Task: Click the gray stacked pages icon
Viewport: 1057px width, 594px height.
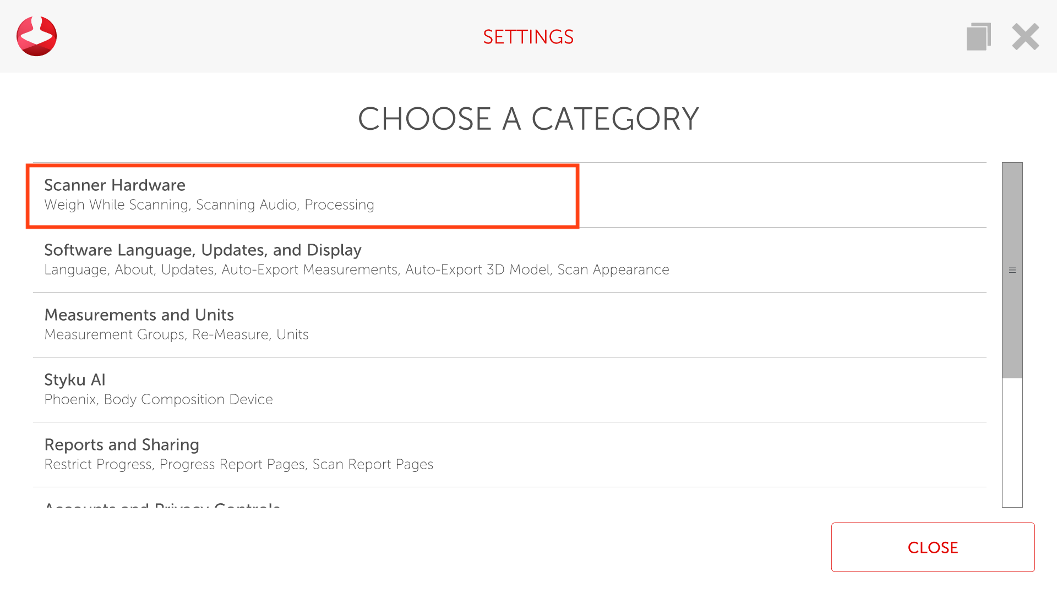Action: (978, 37)
